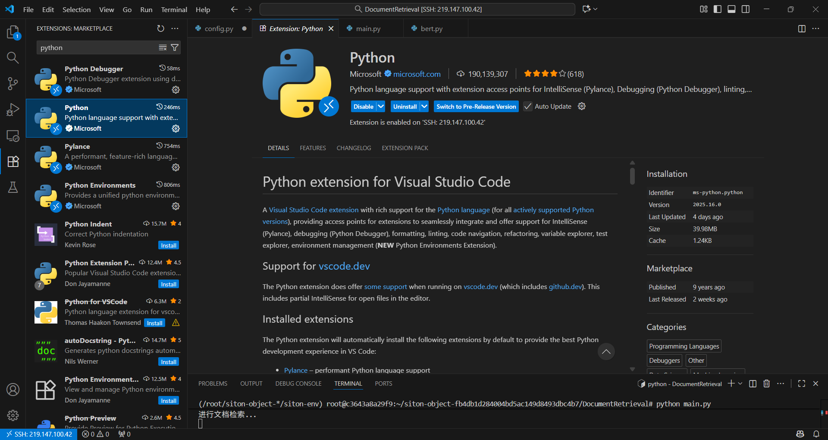Open the FEATURES tab
This screenshot has width=828, height=440.
click(x=313, y=148)
